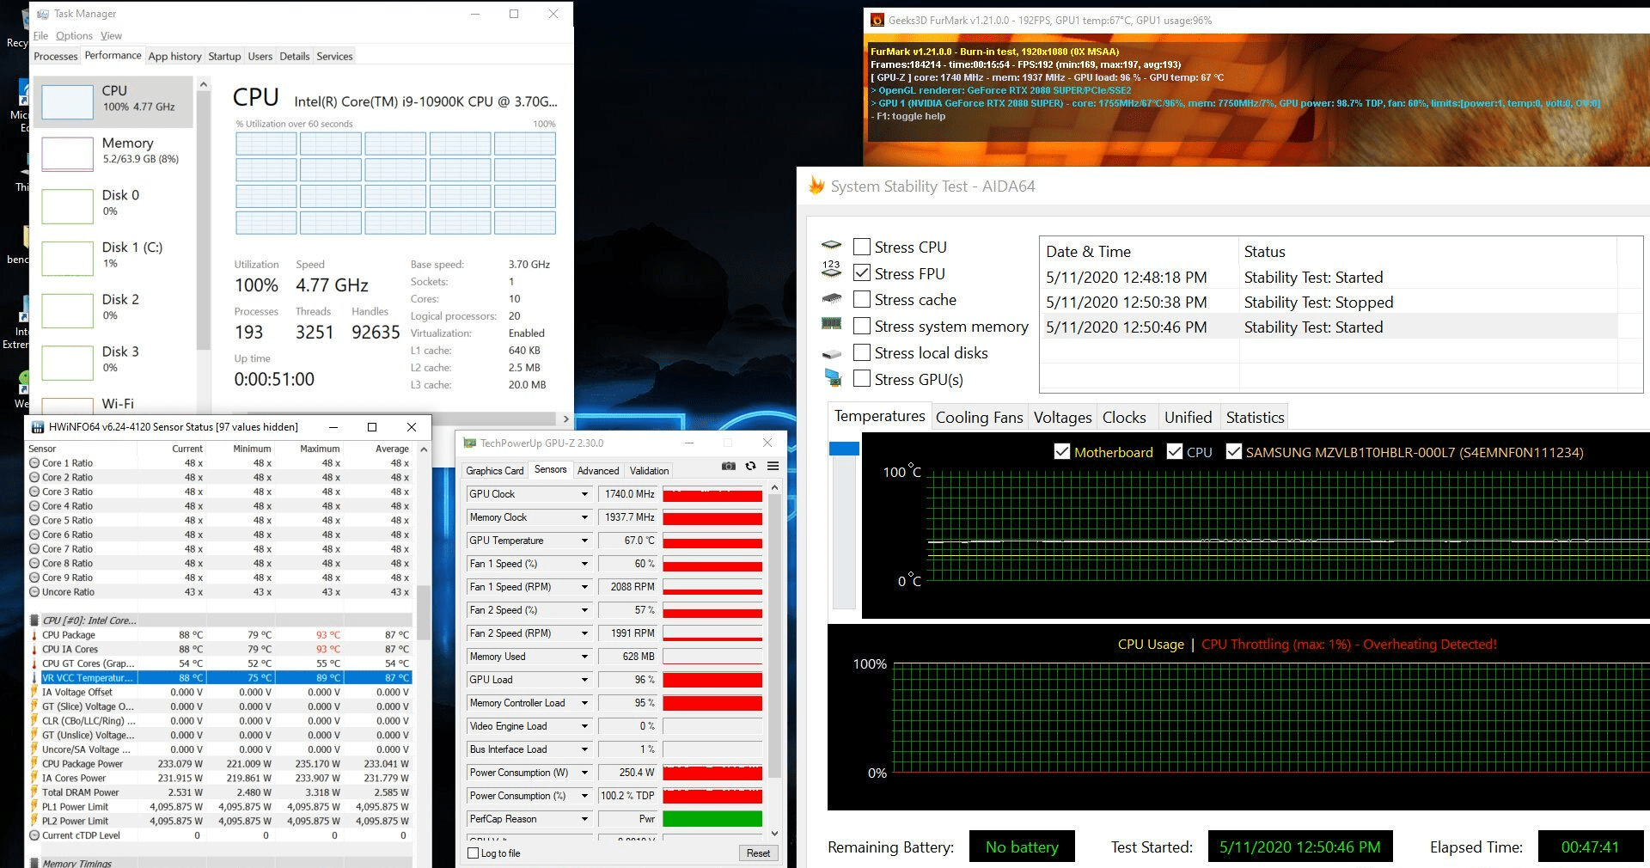Viewport: 1650px width, 868px height.
Task: Enable the Stress local disks checkbox
Action: point(862,352)
